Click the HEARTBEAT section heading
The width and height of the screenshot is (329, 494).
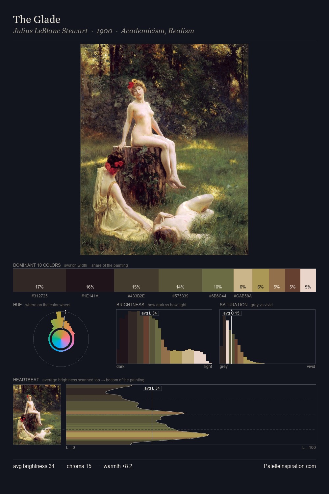(x=26, y=380)
